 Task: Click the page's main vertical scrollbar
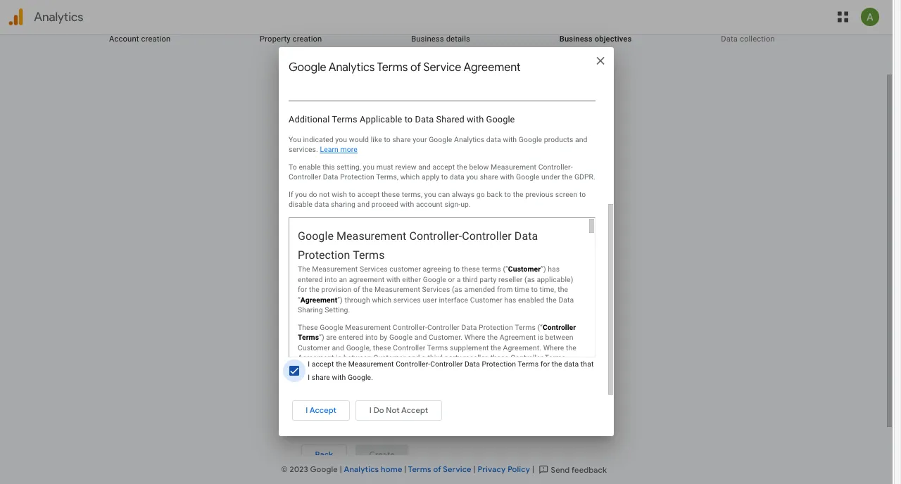pyautogui.click(x=890, y=250)
